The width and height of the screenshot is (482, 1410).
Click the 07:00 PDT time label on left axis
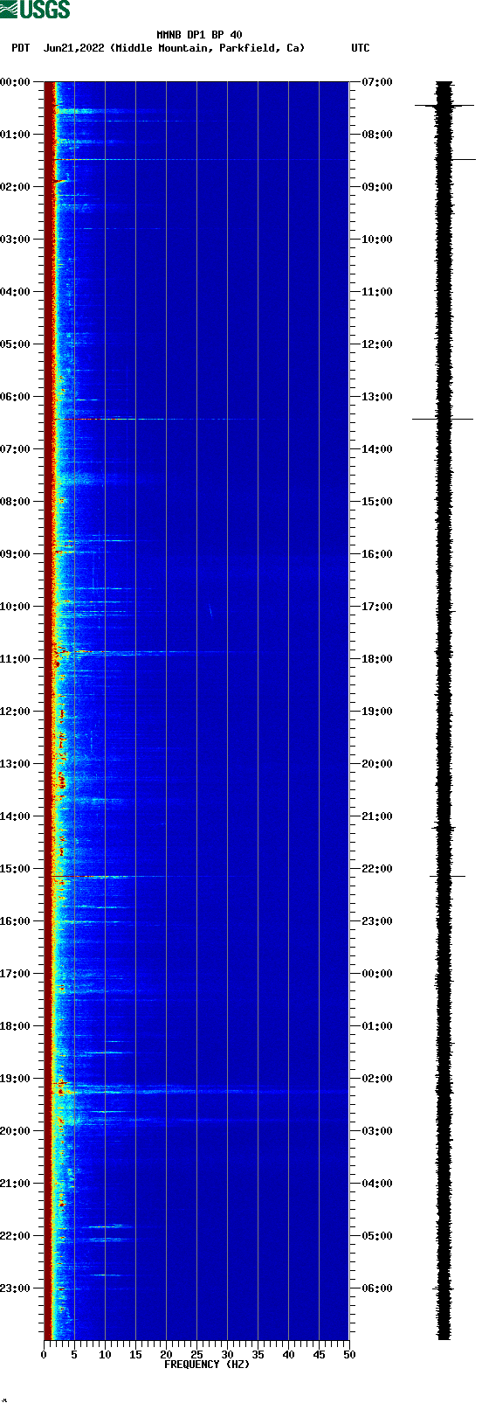[16, 449]
